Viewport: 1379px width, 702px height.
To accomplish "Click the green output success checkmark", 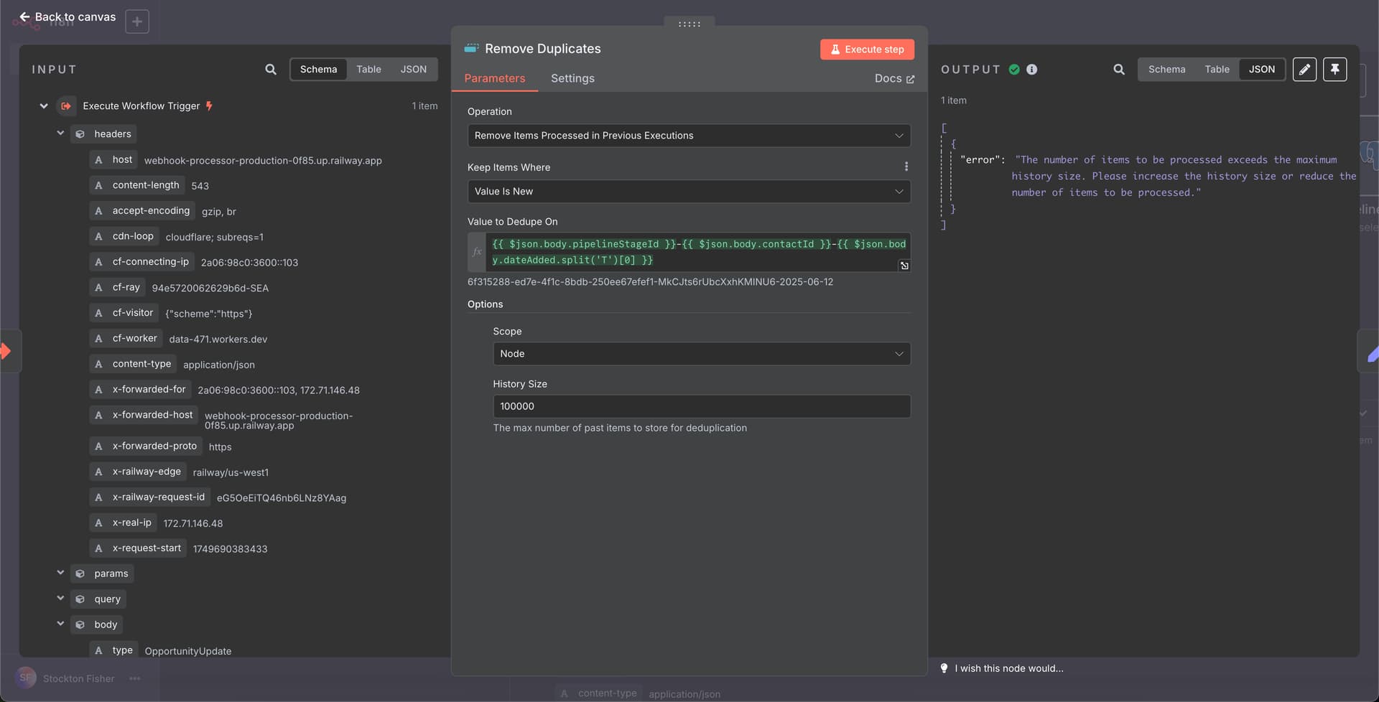I will pos(1014,70).
